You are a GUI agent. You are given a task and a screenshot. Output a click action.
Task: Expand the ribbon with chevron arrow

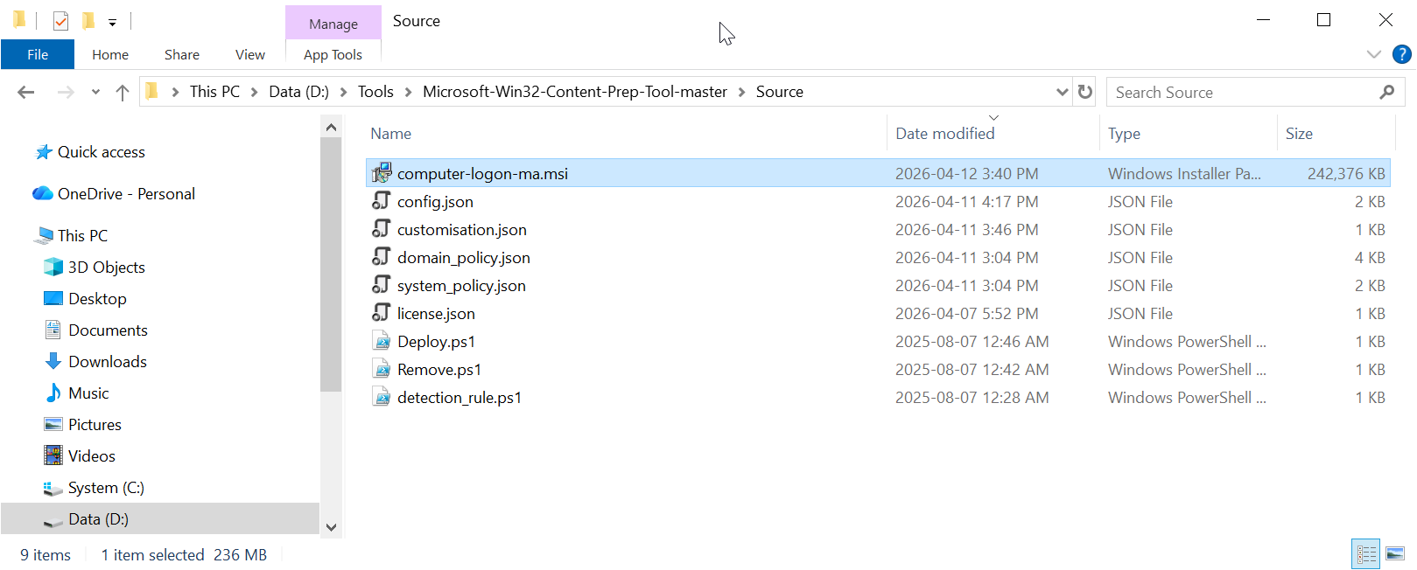click(x=1374, y=54)
